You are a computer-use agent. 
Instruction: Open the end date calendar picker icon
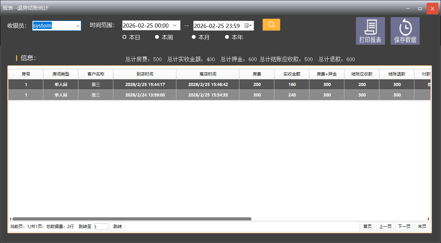248,26
